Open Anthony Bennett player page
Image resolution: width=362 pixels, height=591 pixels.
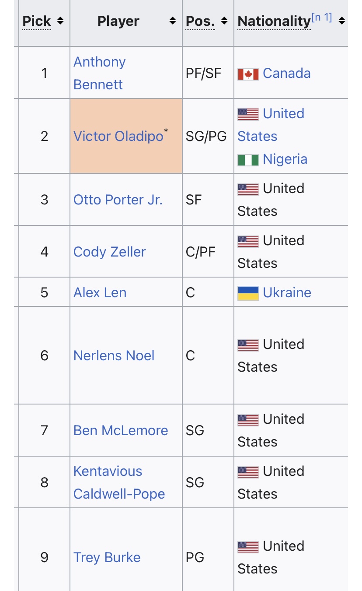(x=99, y=73)
